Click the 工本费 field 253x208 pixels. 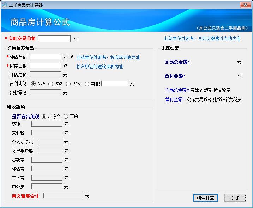coord(47,178)
